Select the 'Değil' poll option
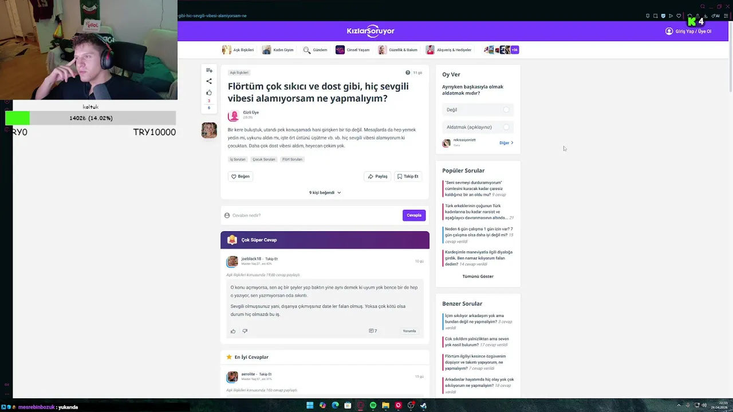Viewport: 733px width, 412px height. pyautogui.click(x=478, y=109)
